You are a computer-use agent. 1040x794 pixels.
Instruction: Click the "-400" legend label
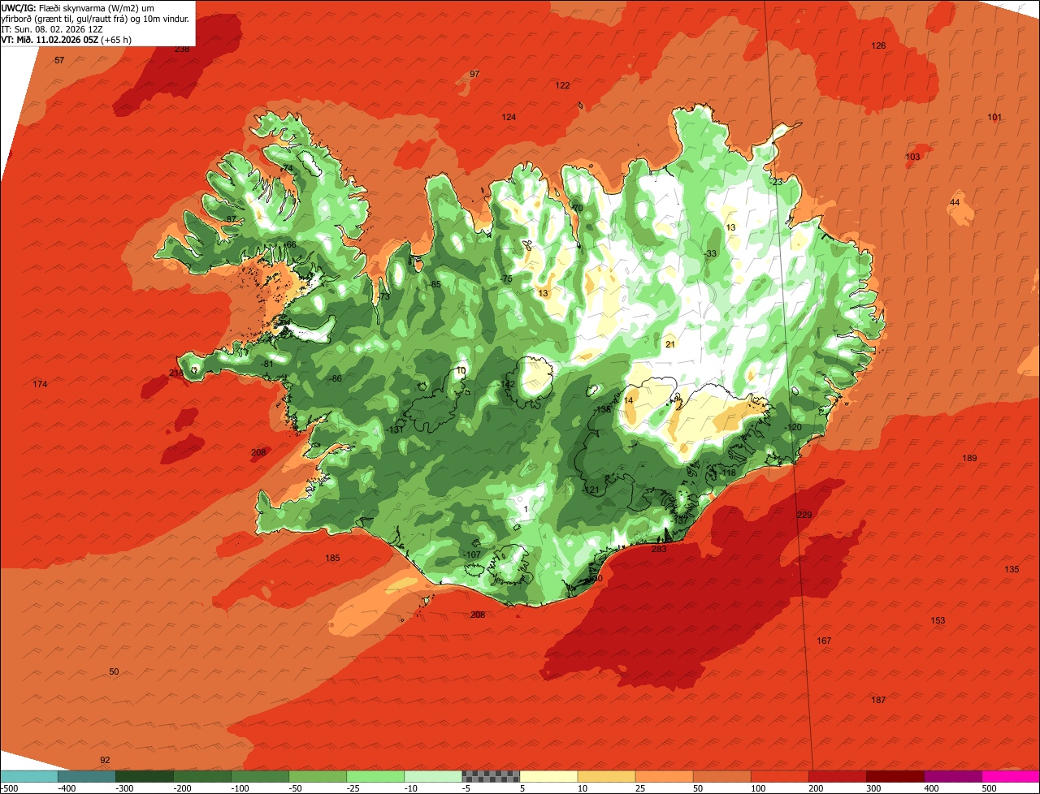(67, 788)
